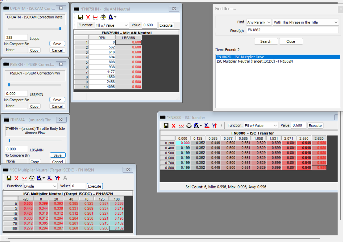Image resolution: width=343 pixels, height=242 pixels.
Task: Expand the 'With This Phrase in the Title' dropdown
Action: pos(306,22)
